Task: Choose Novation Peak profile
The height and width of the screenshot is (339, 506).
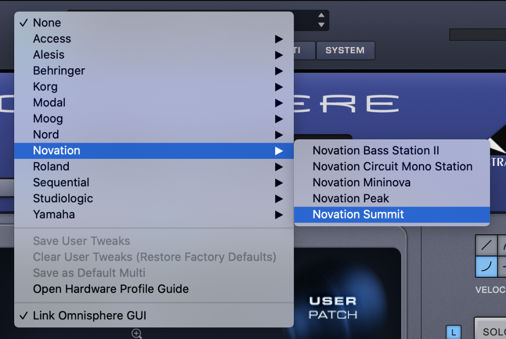Action: (x=392, y=199)
